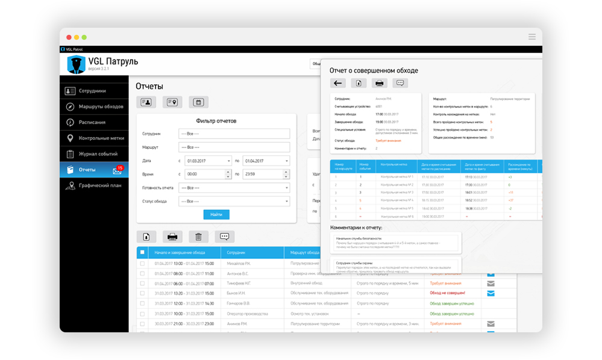Select Расписания in the sidebar
The image size is (602, 360).
pos(94,122)
